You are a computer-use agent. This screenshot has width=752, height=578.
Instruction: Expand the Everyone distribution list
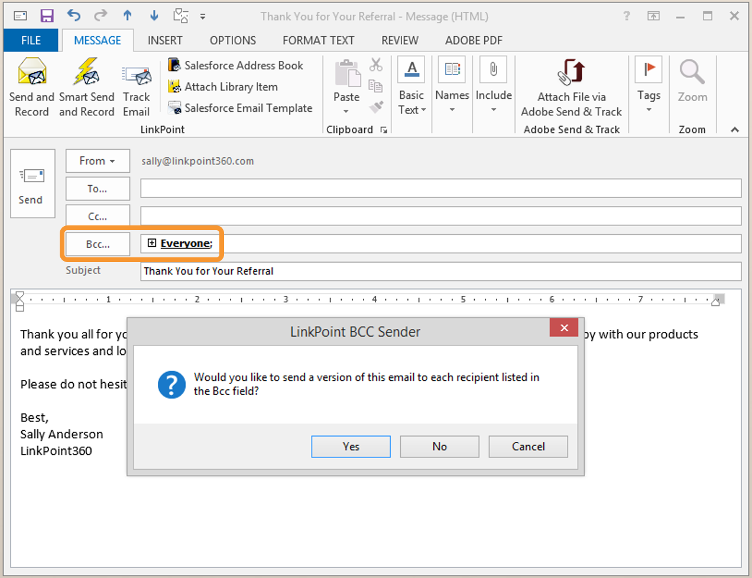tap(152, 243)
